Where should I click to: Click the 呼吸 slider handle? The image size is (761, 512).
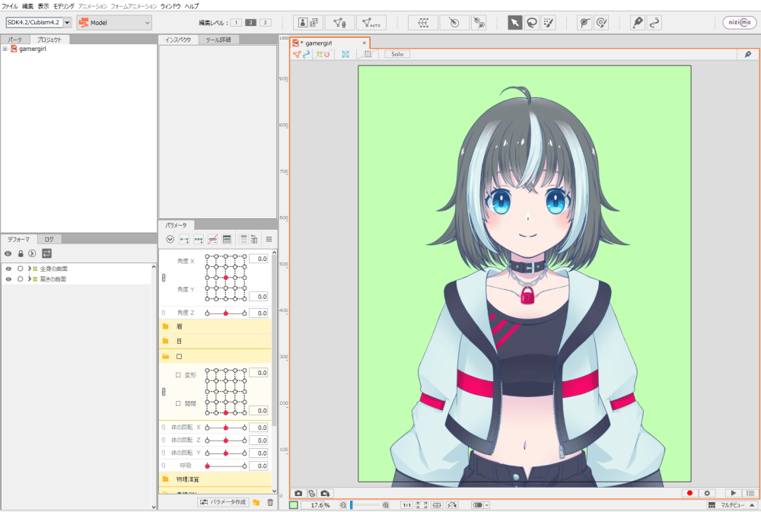pos(207,466)
